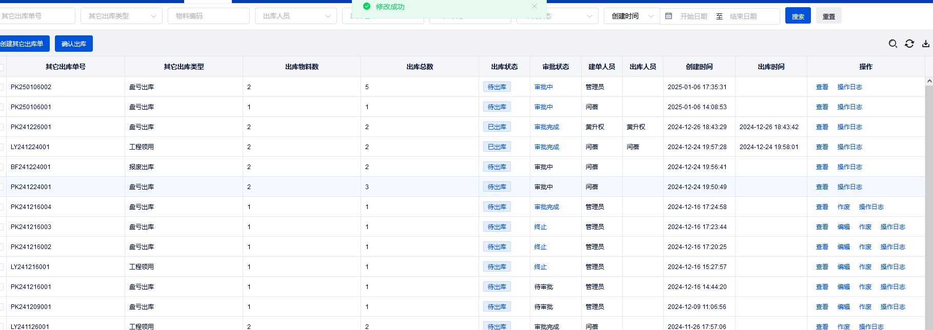
Task: Click the scrollbar up arrow
Action: [929, 81]
